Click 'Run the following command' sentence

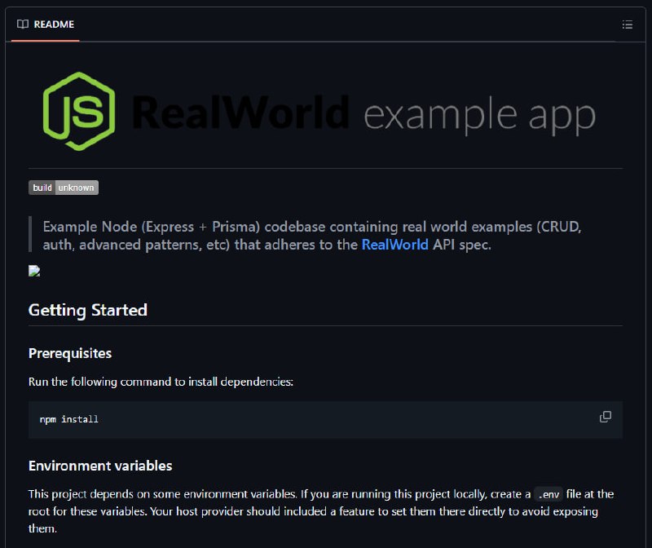tap(161, 382)
